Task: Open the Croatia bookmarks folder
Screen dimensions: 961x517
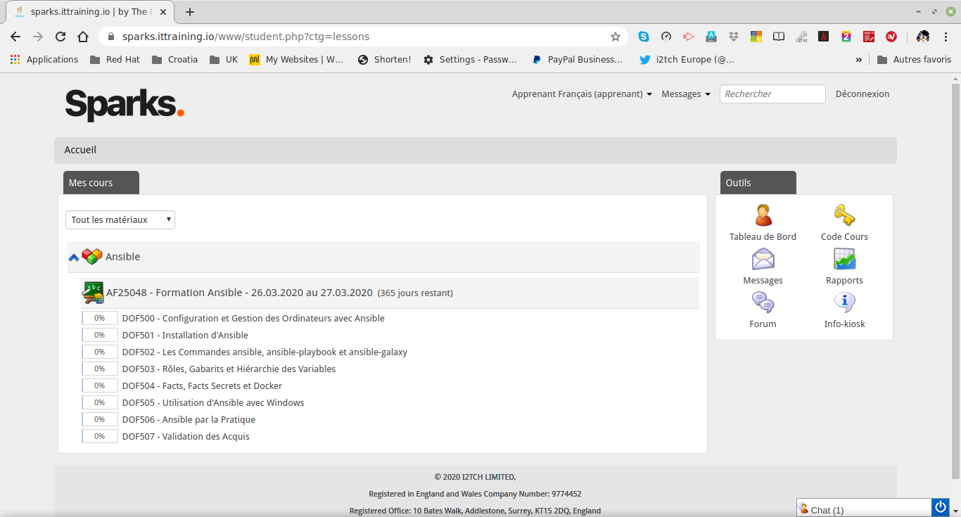Action: 175,60
